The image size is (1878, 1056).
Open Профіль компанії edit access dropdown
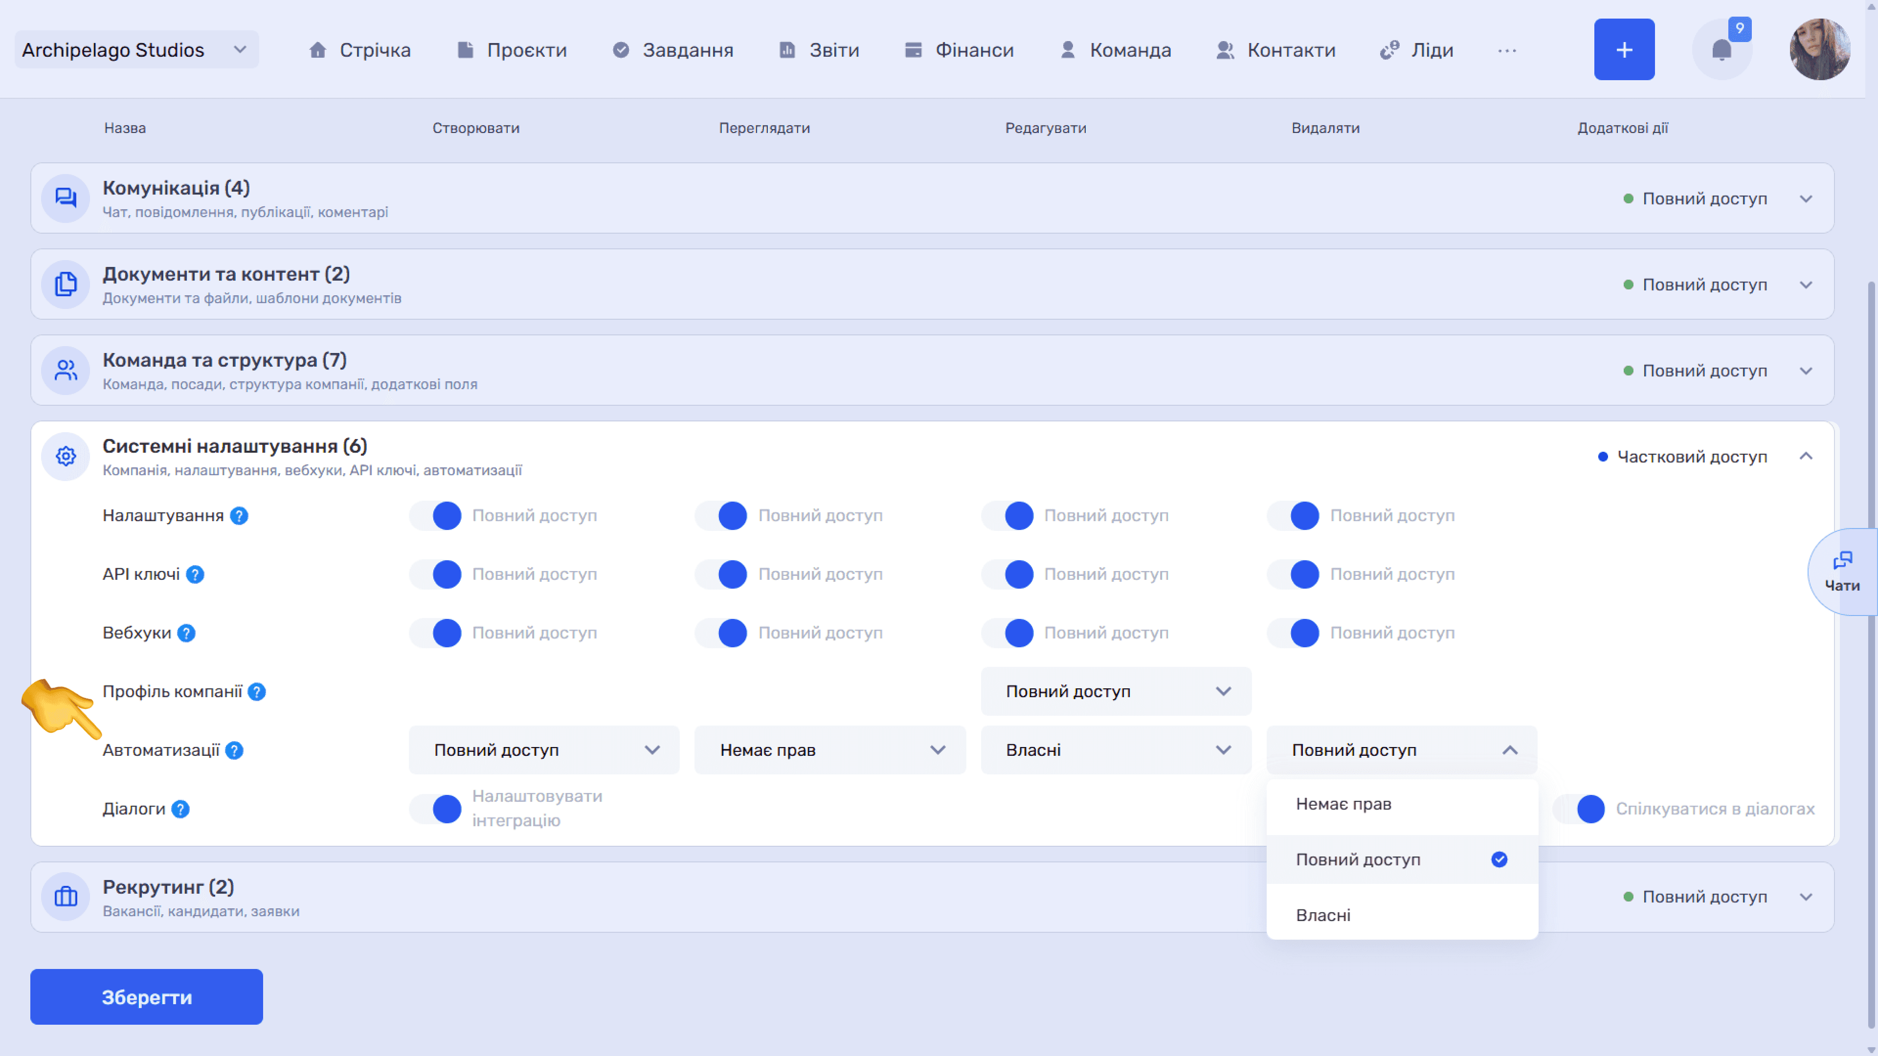pyautogui.click(x=1116, y=692)
